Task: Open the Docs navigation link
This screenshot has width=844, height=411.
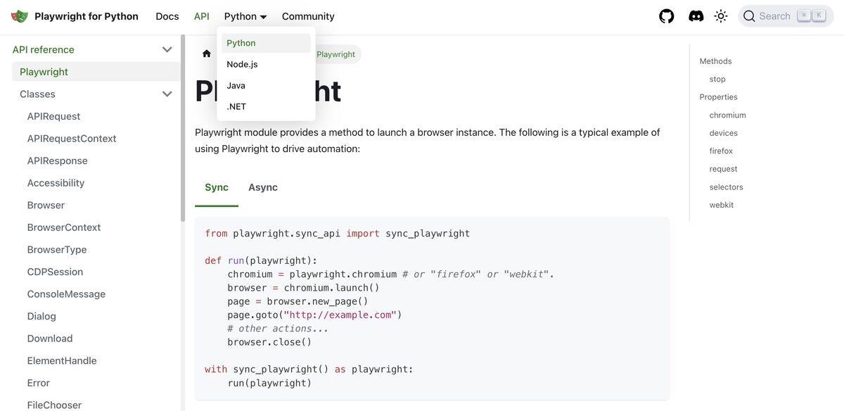Action: click(167, 16)
